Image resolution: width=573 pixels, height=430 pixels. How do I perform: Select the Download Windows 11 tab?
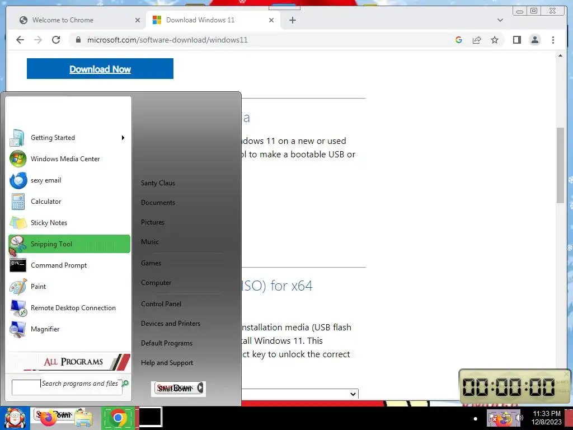coord(212,20)
